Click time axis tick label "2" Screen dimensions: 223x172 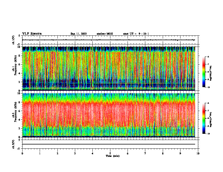[x=57, y=153]
